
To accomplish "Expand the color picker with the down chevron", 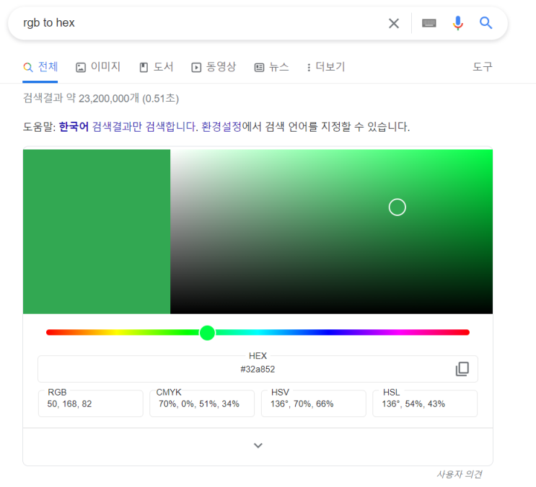I will [258, 445].
